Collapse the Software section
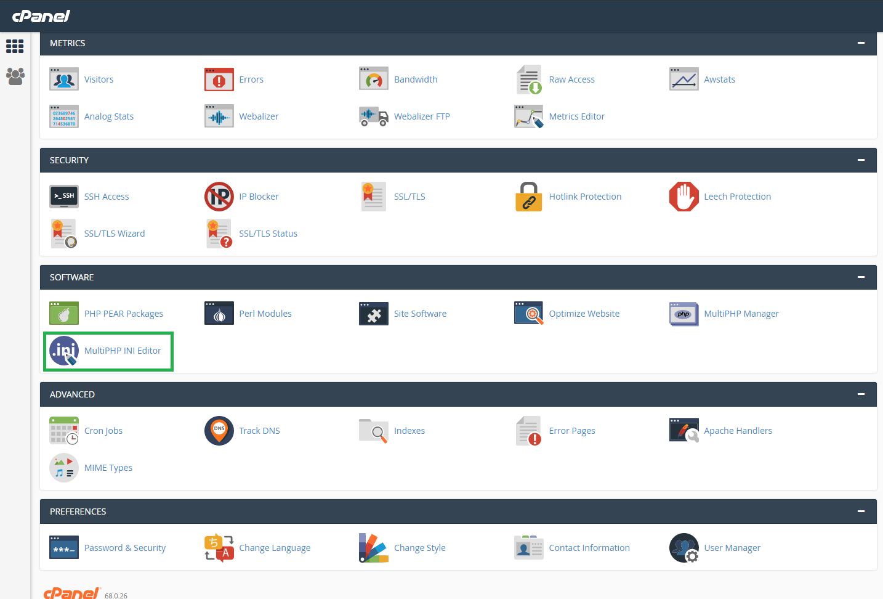This screenshot has height=599, width=883. 861,277
